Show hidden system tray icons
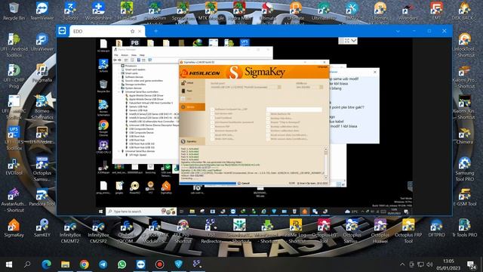 click(402, 264)
